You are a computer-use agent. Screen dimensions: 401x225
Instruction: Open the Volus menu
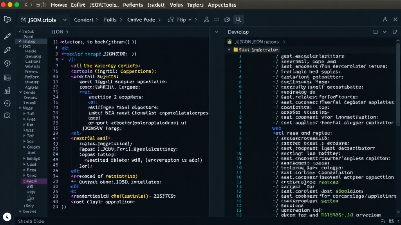click(x=177, y=5)
